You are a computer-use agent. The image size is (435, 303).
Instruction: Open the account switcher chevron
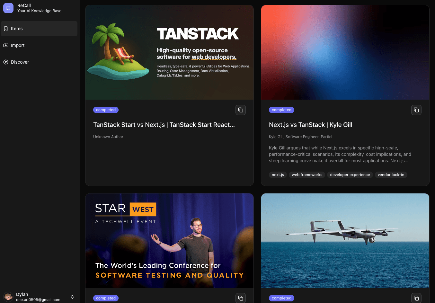point(72,297)
